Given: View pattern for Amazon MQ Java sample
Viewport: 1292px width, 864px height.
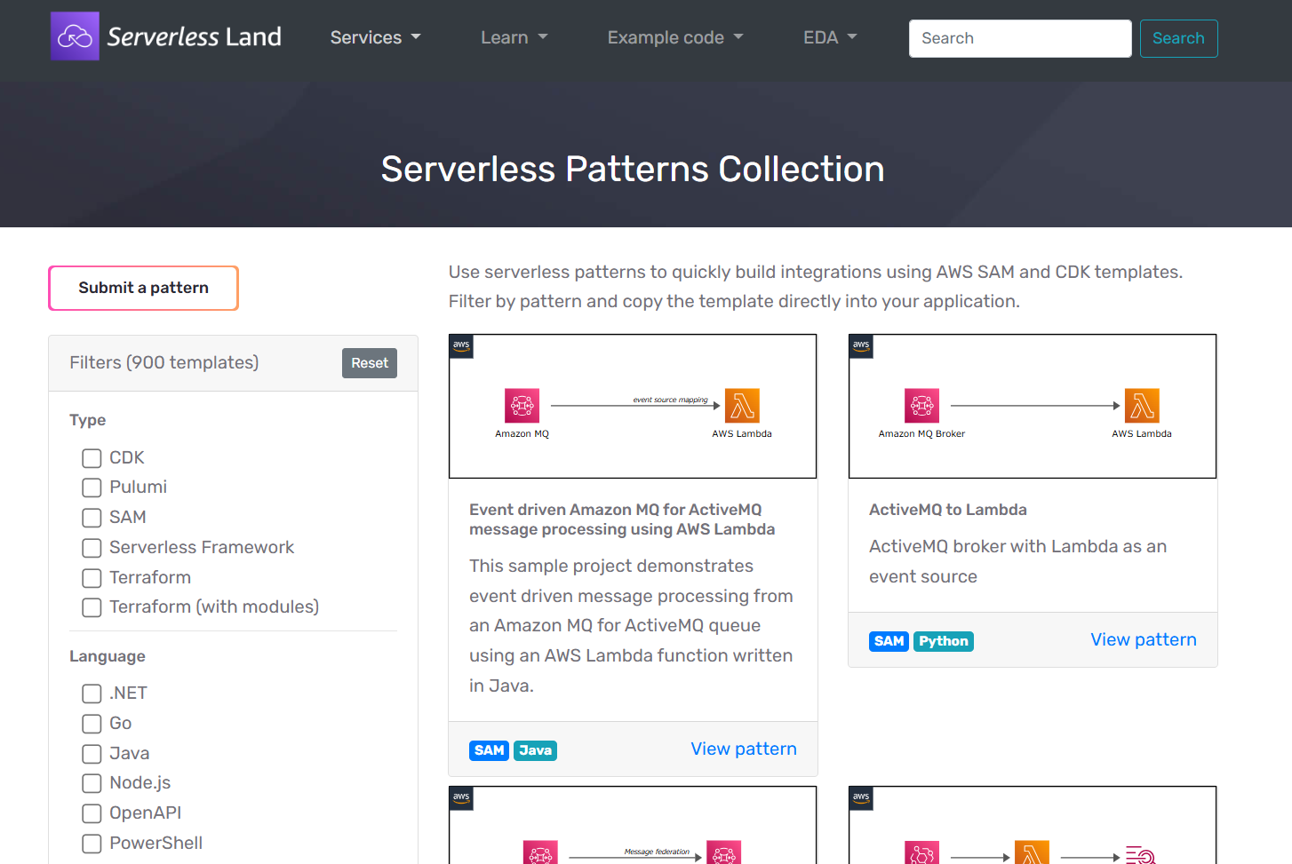Looking at the screenshot, I should coord(744,749).
